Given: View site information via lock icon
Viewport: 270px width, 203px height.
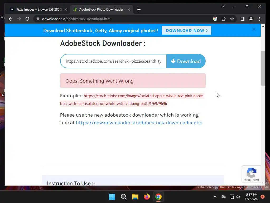Looking at the screenshot, I should pyautogui.click(x=38, y=19).
